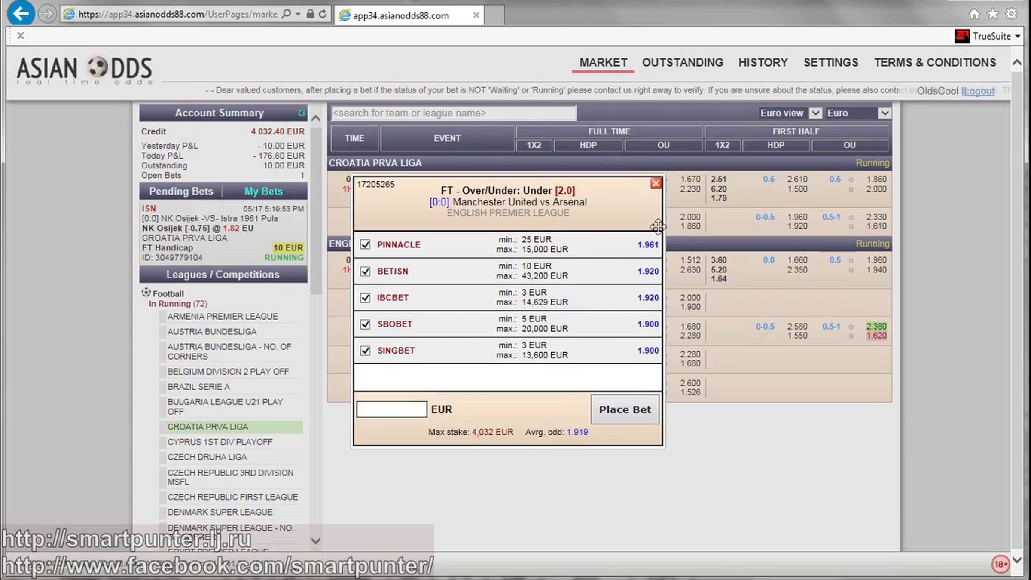Expand the In Running (72) tree node
The height and width of the screenshot is (580, 1031).
coord(178,304)
